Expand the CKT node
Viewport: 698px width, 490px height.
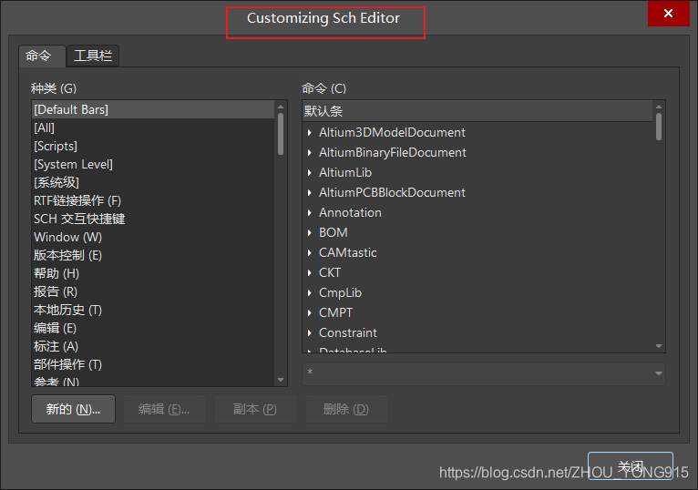[310, 273]
